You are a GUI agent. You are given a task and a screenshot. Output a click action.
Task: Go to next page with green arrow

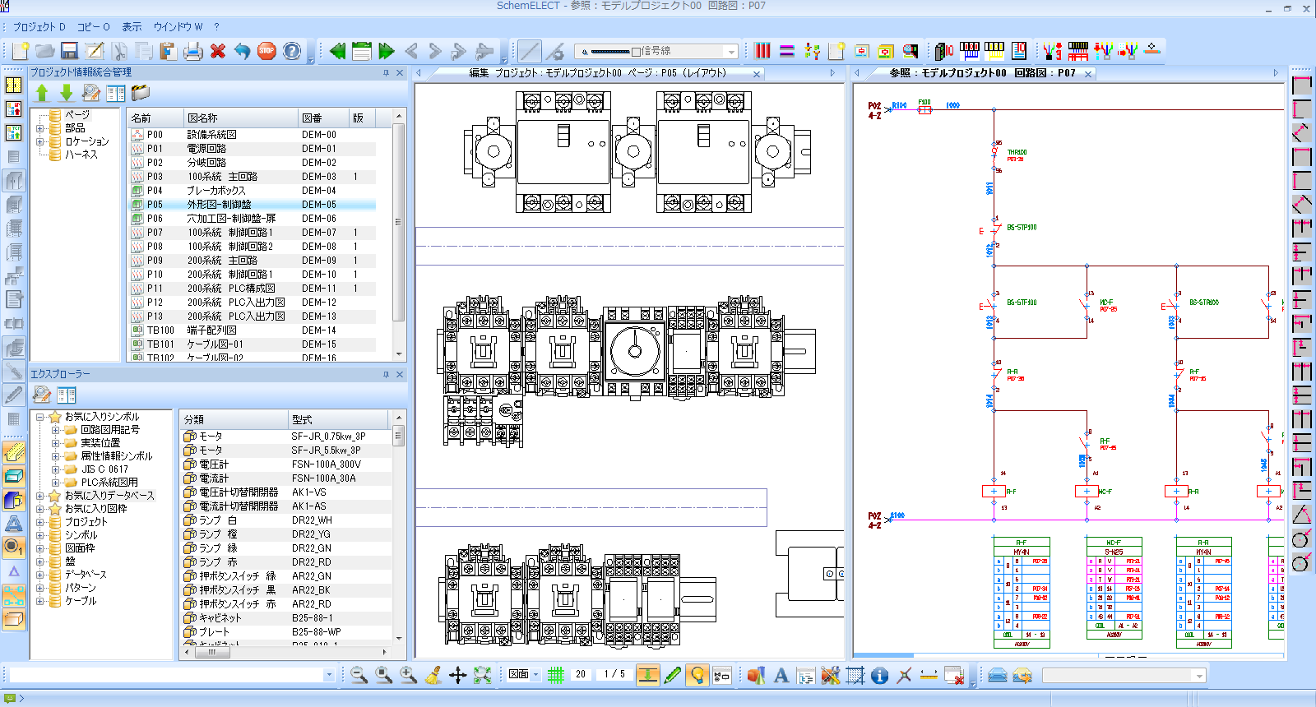coord(387,51)
